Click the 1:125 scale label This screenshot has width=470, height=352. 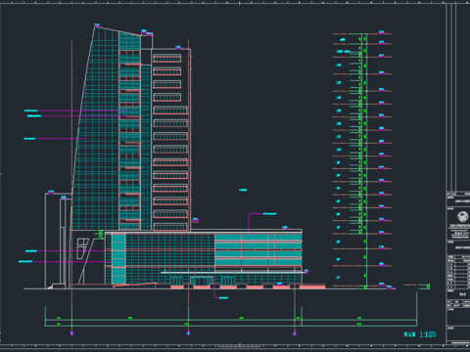[428, 334]
